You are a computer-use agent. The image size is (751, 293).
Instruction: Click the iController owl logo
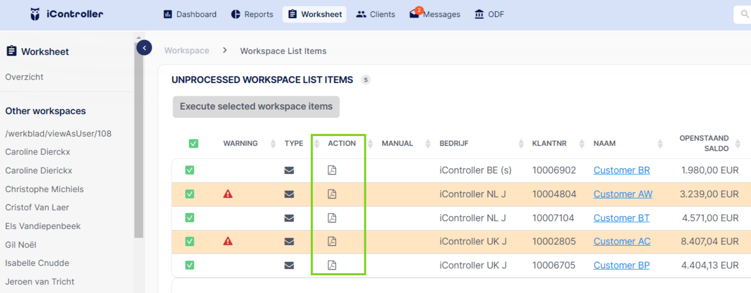click(x=35, y=14)
